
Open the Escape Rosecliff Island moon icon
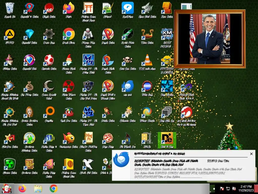[x=49, y=86]
